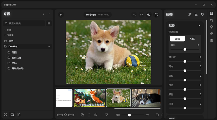The height and width of the screenshot is (120, 217).
Task: Redo the last edit
Action: click(x=141, y=15)
